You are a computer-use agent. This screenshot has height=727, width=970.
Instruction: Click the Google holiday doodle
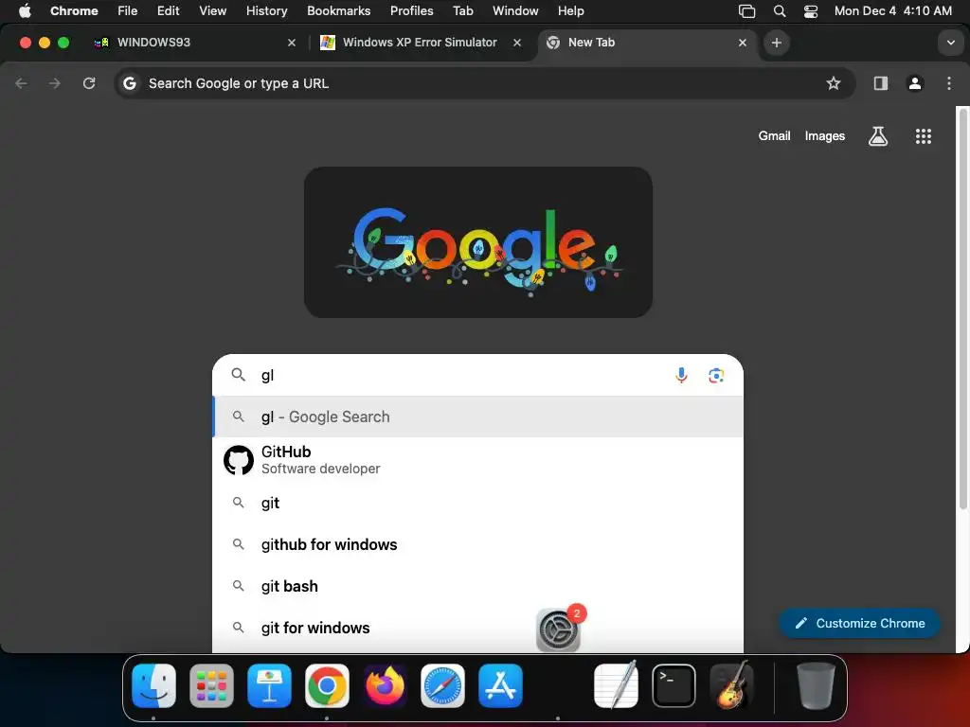[478, 242]
